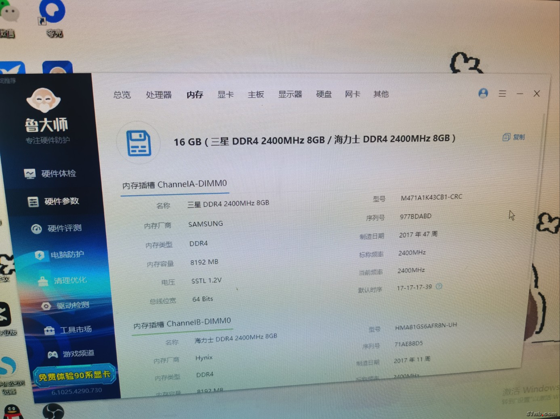560x419 pixels.
Task: Click the 2017 年 47 周 manufacture date
Action: click(x=418, y=234)
